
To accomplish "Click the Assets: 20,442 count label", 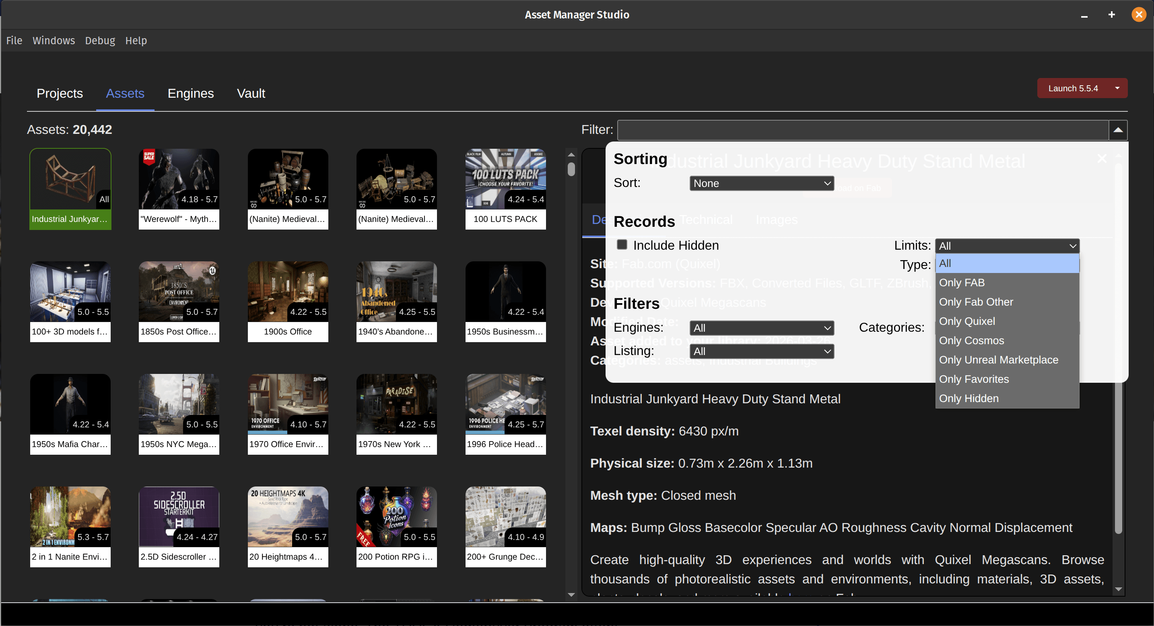I will click(70, 129).
